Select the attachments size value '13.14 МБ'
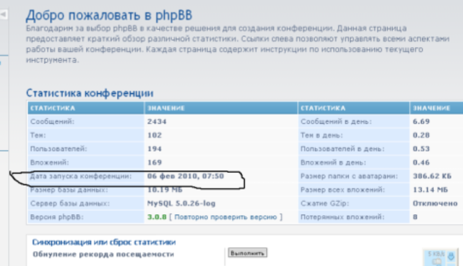 click(430, 190)
